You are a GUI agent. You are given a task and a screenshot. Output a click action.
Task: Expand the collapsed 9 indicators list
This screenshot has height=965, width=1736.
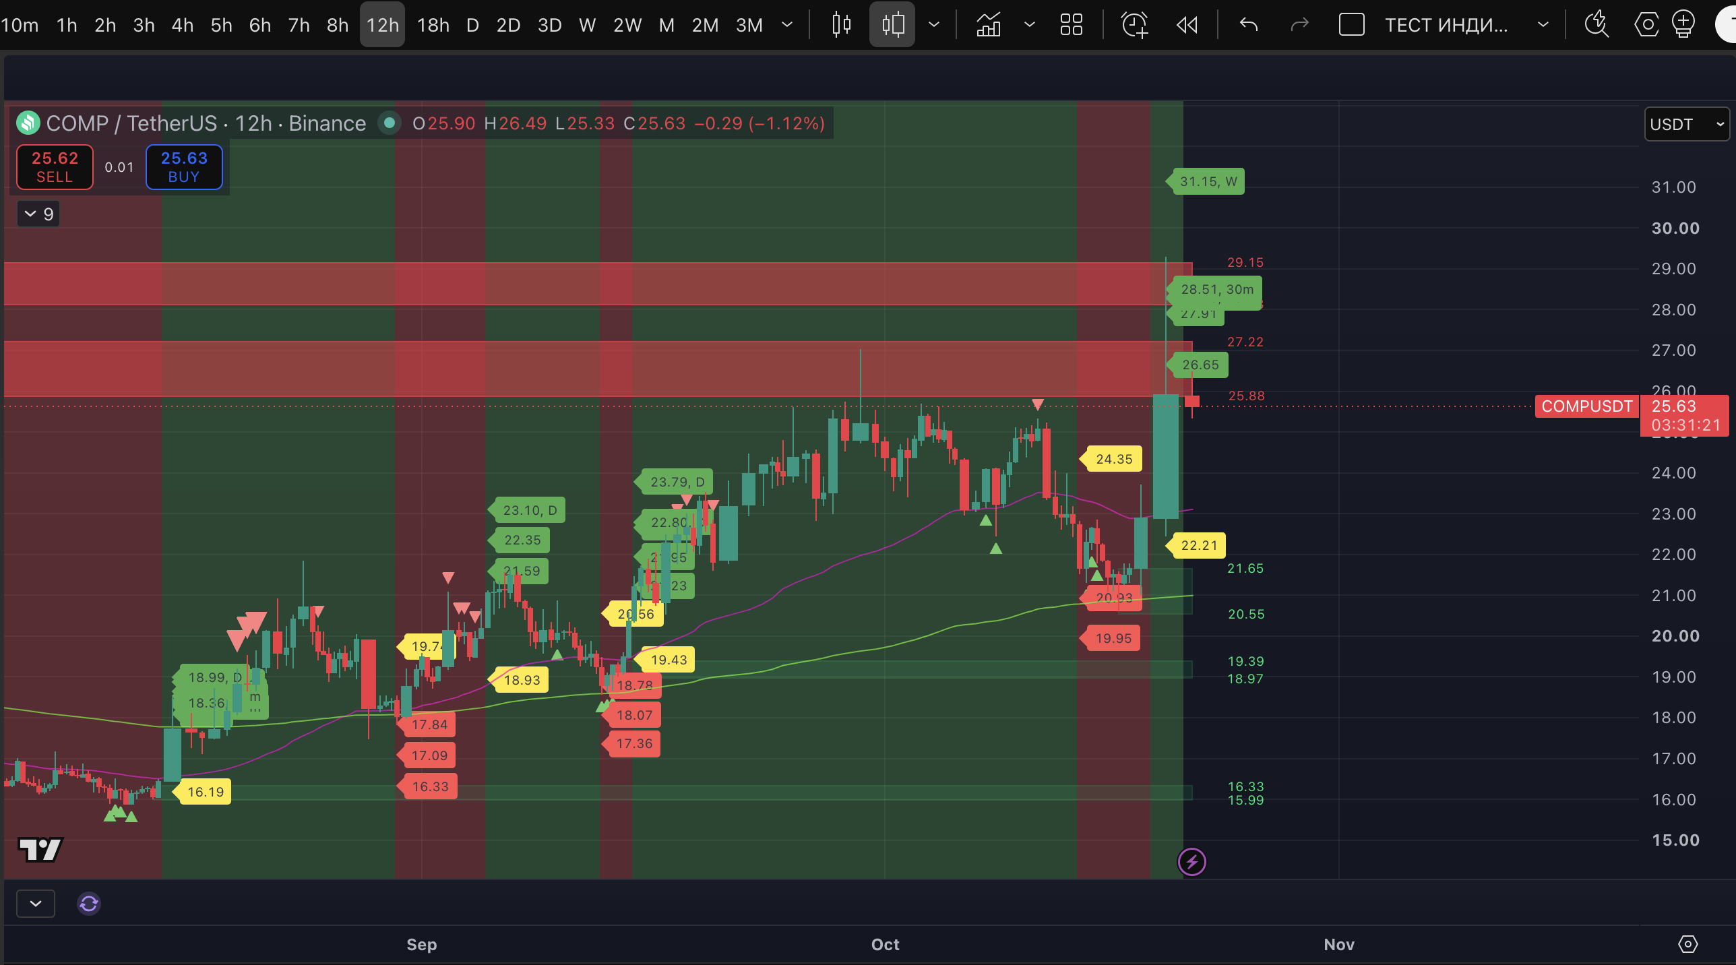[38, 214]
